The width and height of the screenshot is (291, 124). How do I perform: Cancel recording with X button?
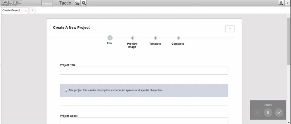click(x=257, y=112)
